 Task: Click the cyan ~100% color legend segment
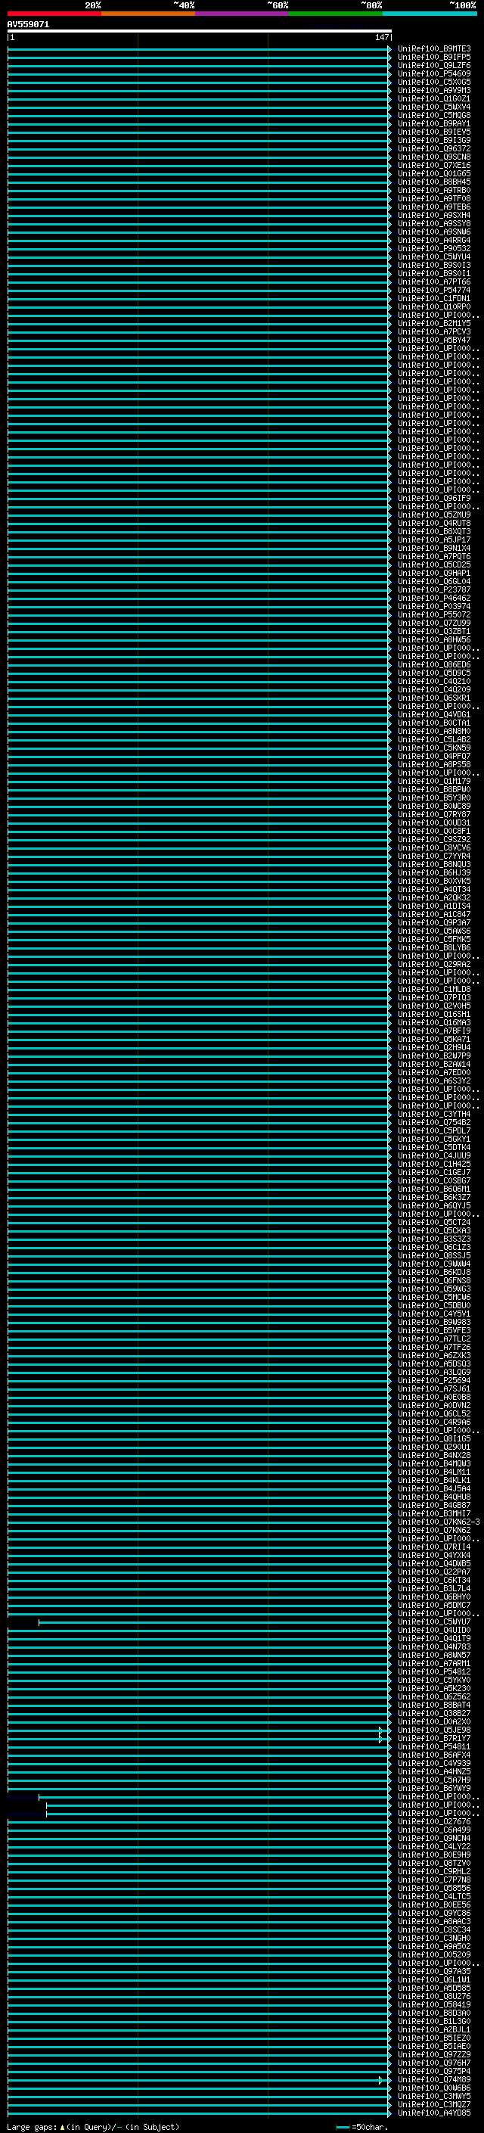point(430,14)
